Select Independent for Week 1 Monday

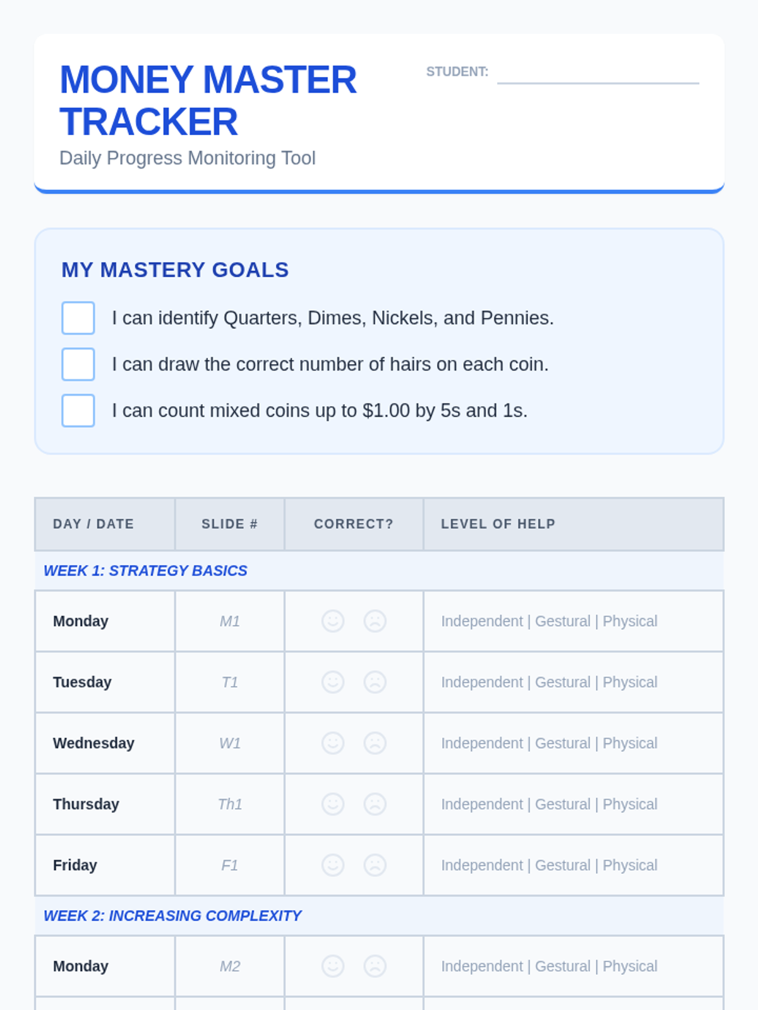[482, 621]
